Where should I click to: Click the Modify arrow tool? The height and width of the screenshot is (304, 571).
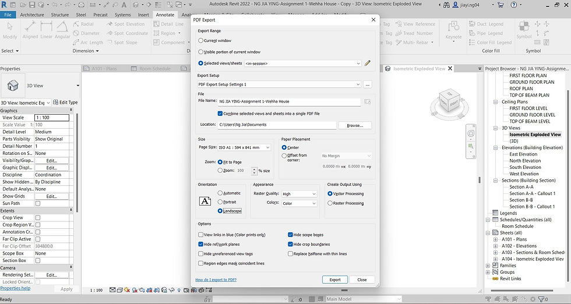click(x=10, y=31)
